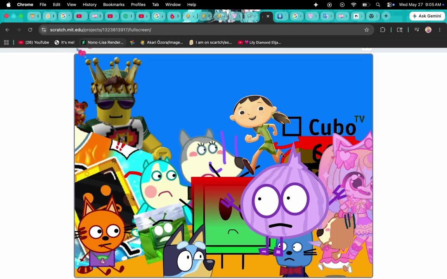Open the 'Nono-Lisa Render...' bookmark
The image size is (447, 279).
pos(102,42)
